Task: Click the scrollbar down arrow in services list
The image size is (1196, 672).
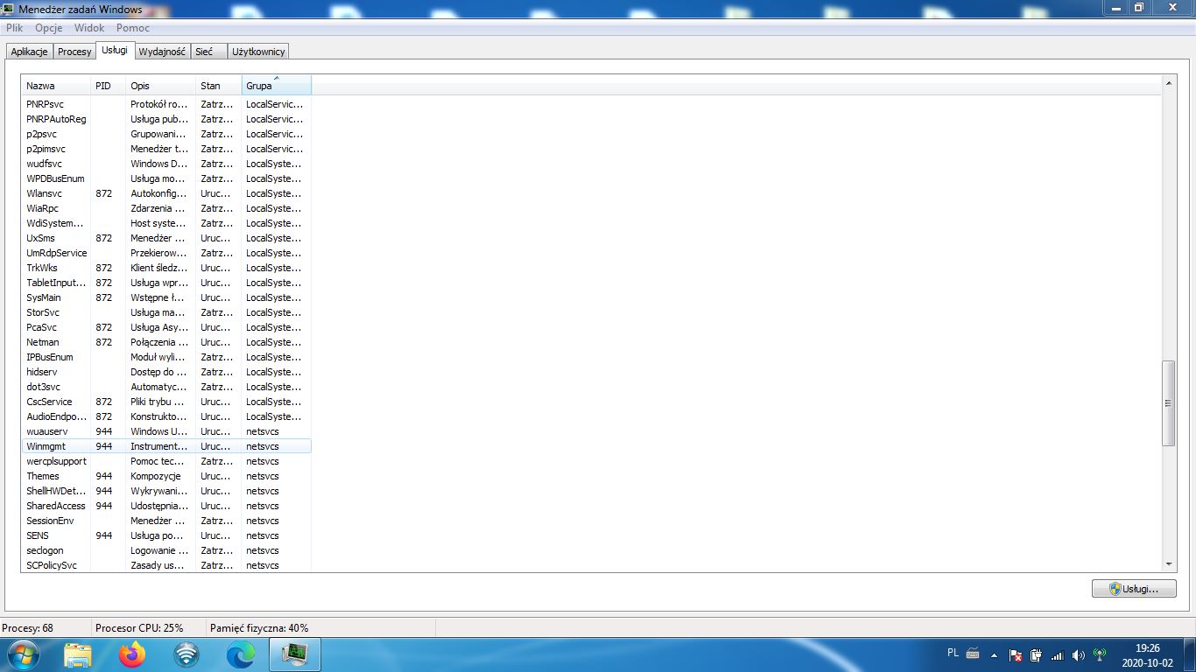Action: [x=1169, y=565]
